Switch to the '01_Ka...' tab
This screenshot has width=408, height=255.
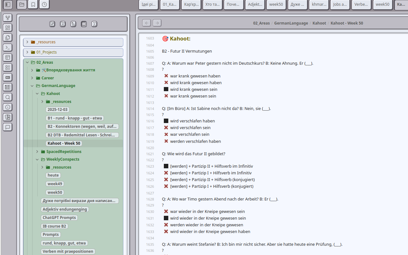tap(170, 5)
